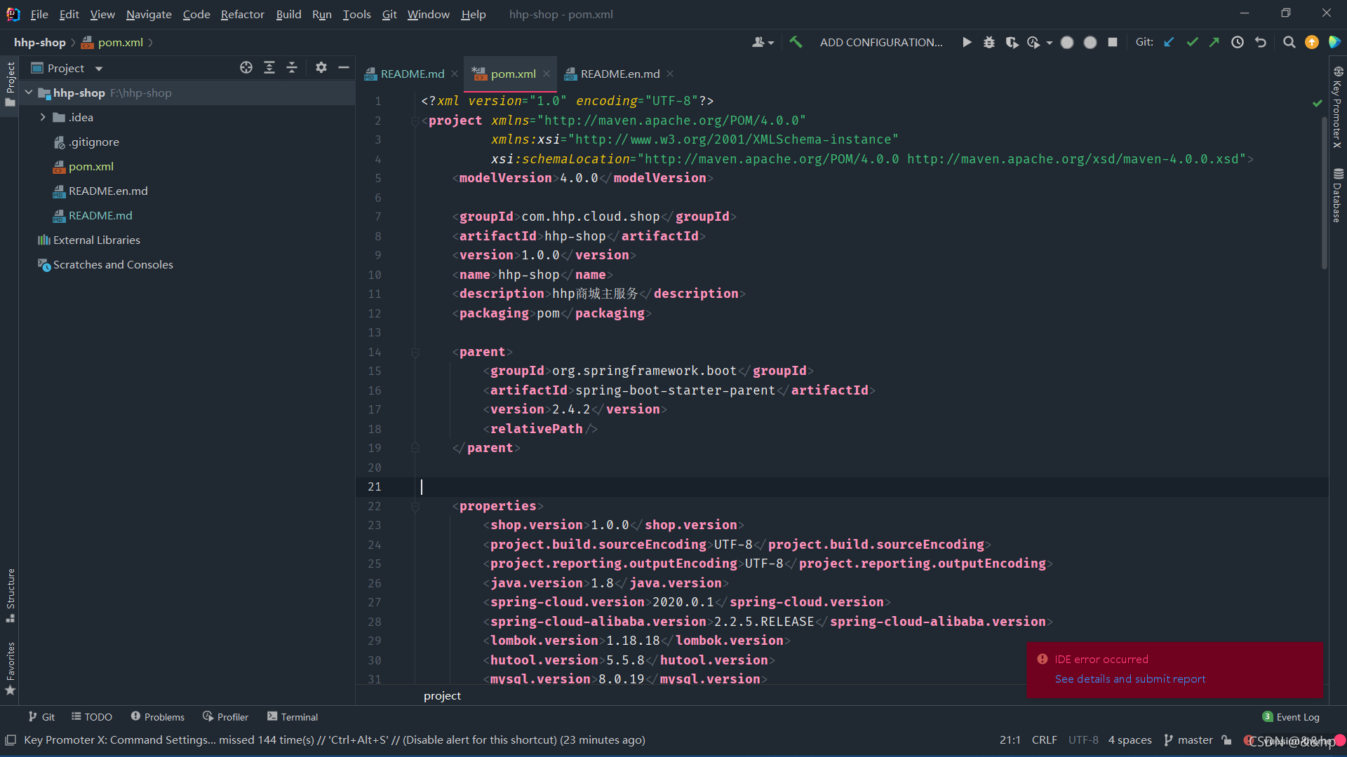Click Git Update Project arrow
1347x757 pixels.
click(1169, 42)
